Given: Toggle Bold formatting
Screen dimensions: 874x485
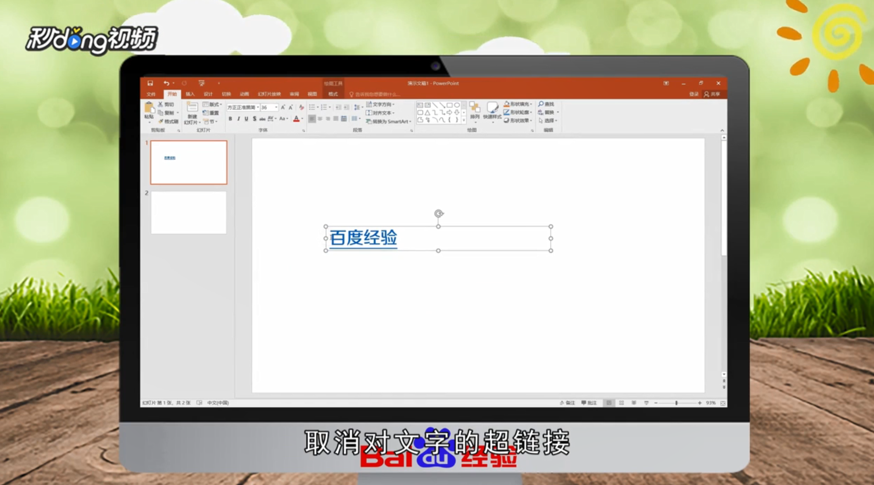Looking at the screenshot, I should pos(230,119).
